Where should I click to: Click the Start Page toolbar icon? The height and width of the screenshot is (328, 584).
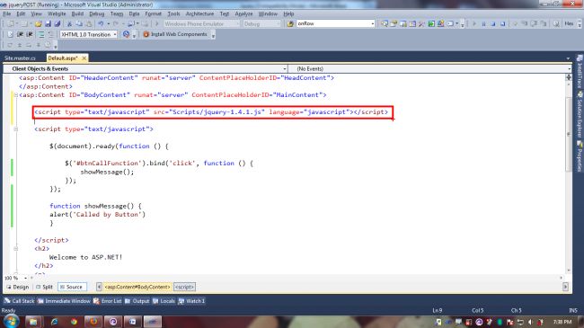pos(431,24)
